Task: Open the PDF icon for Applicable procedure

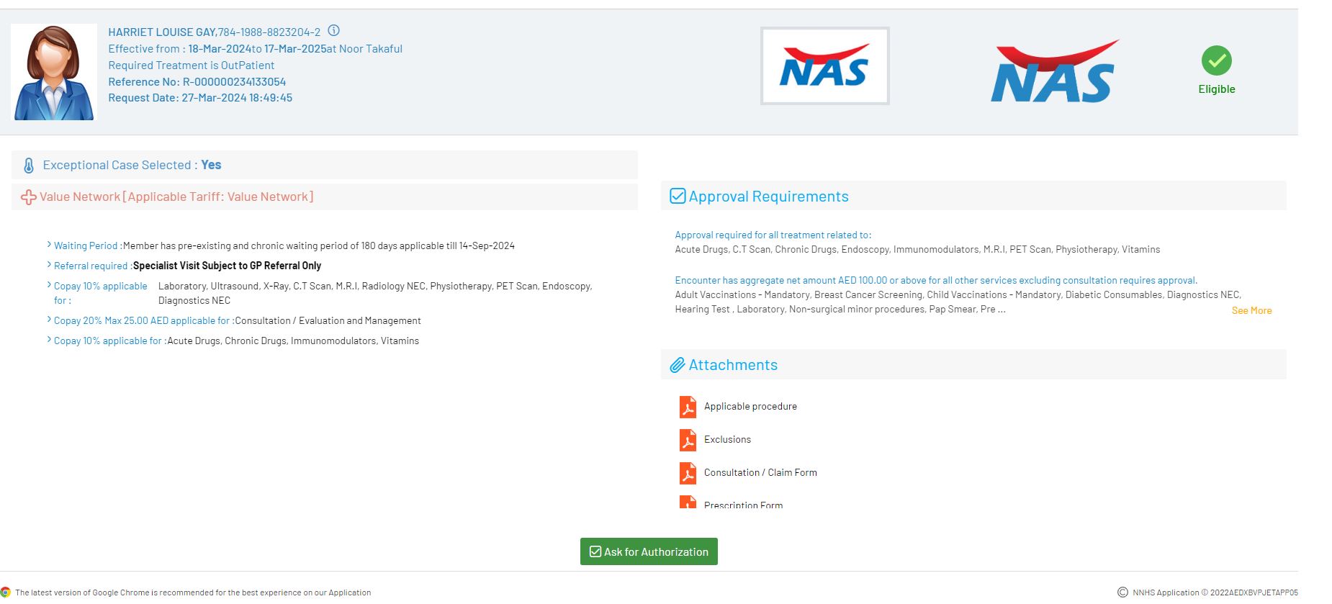Action: click(688, 407)
